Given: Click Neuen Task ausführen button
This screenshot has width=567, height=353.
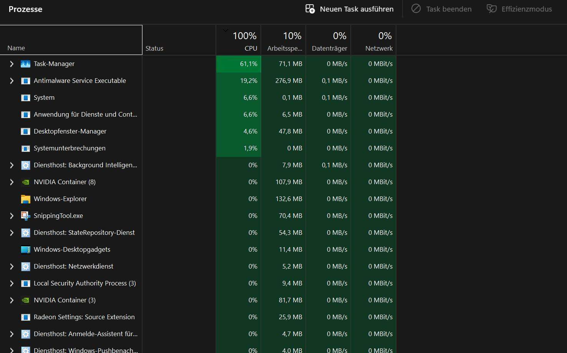Looking at the screenshot, I should (349, 9).
